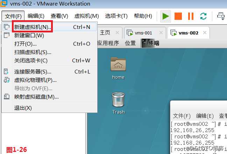
Task: Select 新建虚拟机(N)... menu entry
Action: (50, 27)
